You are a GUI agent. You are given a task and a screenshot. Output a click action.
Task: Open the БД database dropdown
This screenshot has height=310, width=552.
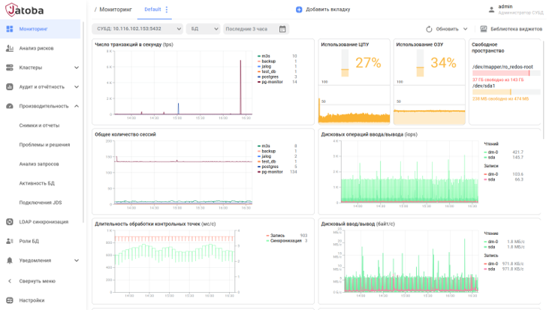point(203,29)
